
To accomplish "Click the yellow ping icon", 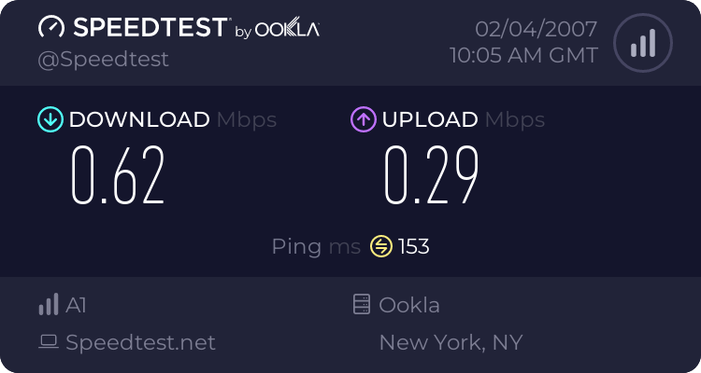I will click(381, 246).
